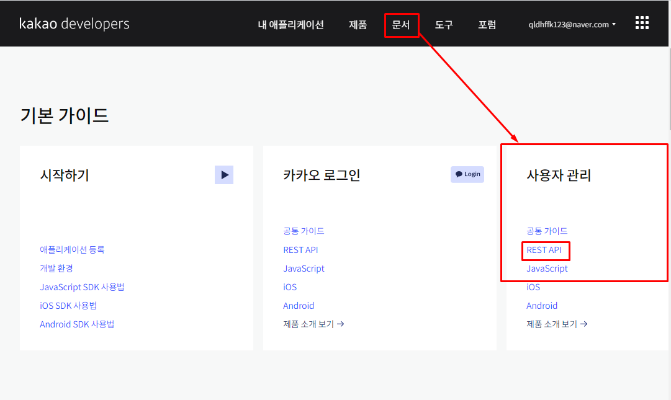Open JavaScript under 카카오 로그인
The height and width of the screenshot is (400, 671).
[304, 269]
